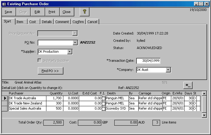Toggle F.I. checkbox in Special Sales Australia row
Screen dimensions: 211x135
click(103, 109)
